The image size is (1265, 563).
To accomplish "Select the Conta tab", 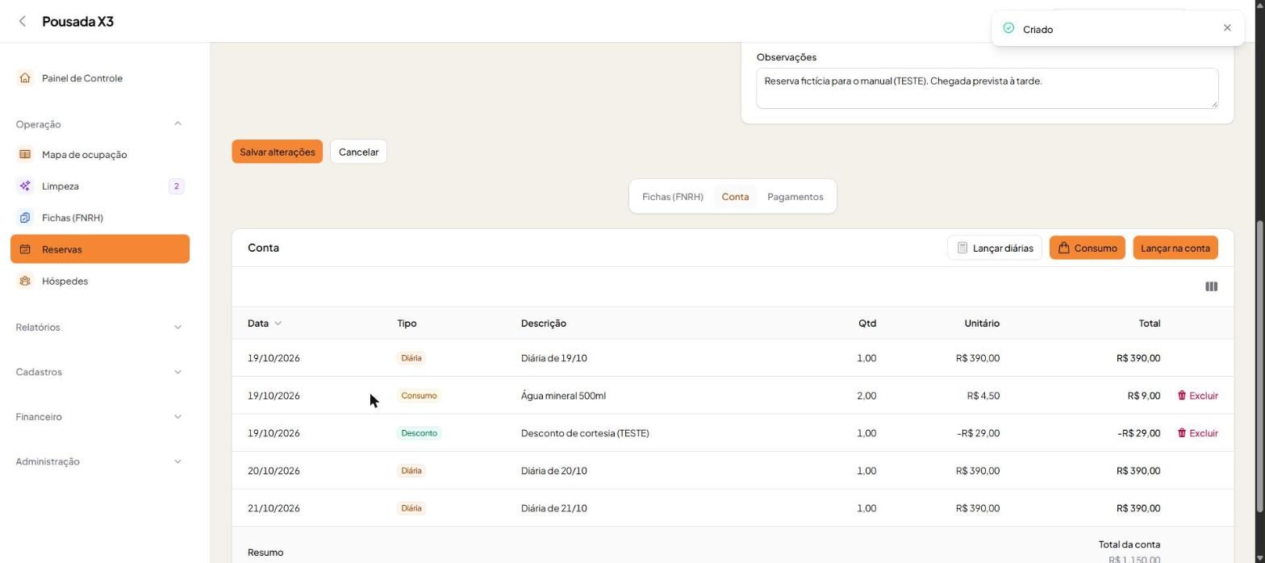I will tap(735, 197).
